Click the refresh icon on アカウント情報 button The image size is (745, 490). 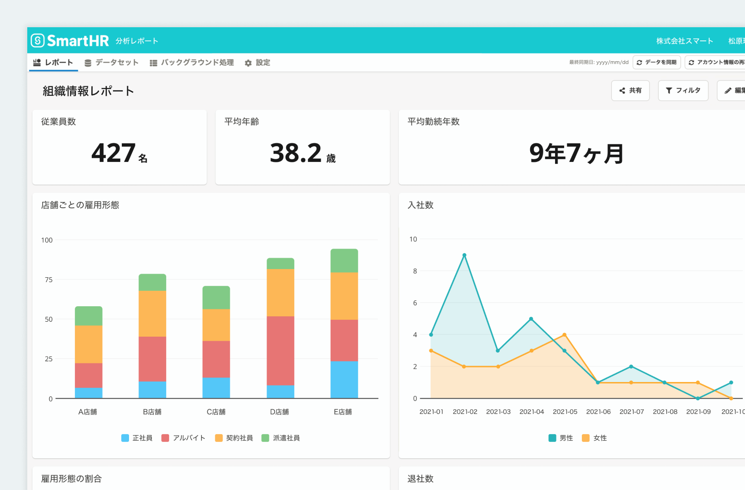coord(691,63)
